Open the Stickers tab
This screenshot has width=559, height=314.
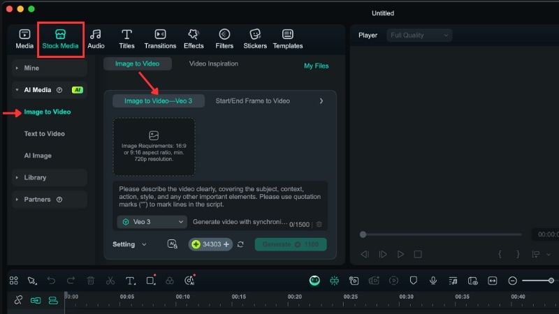click(255, 39)
